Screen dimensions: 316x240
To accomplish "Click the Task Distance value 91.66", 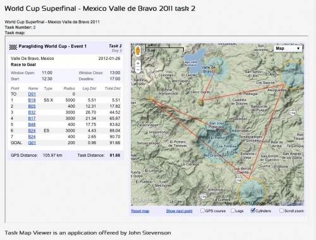I will click(x=115, y=156).
